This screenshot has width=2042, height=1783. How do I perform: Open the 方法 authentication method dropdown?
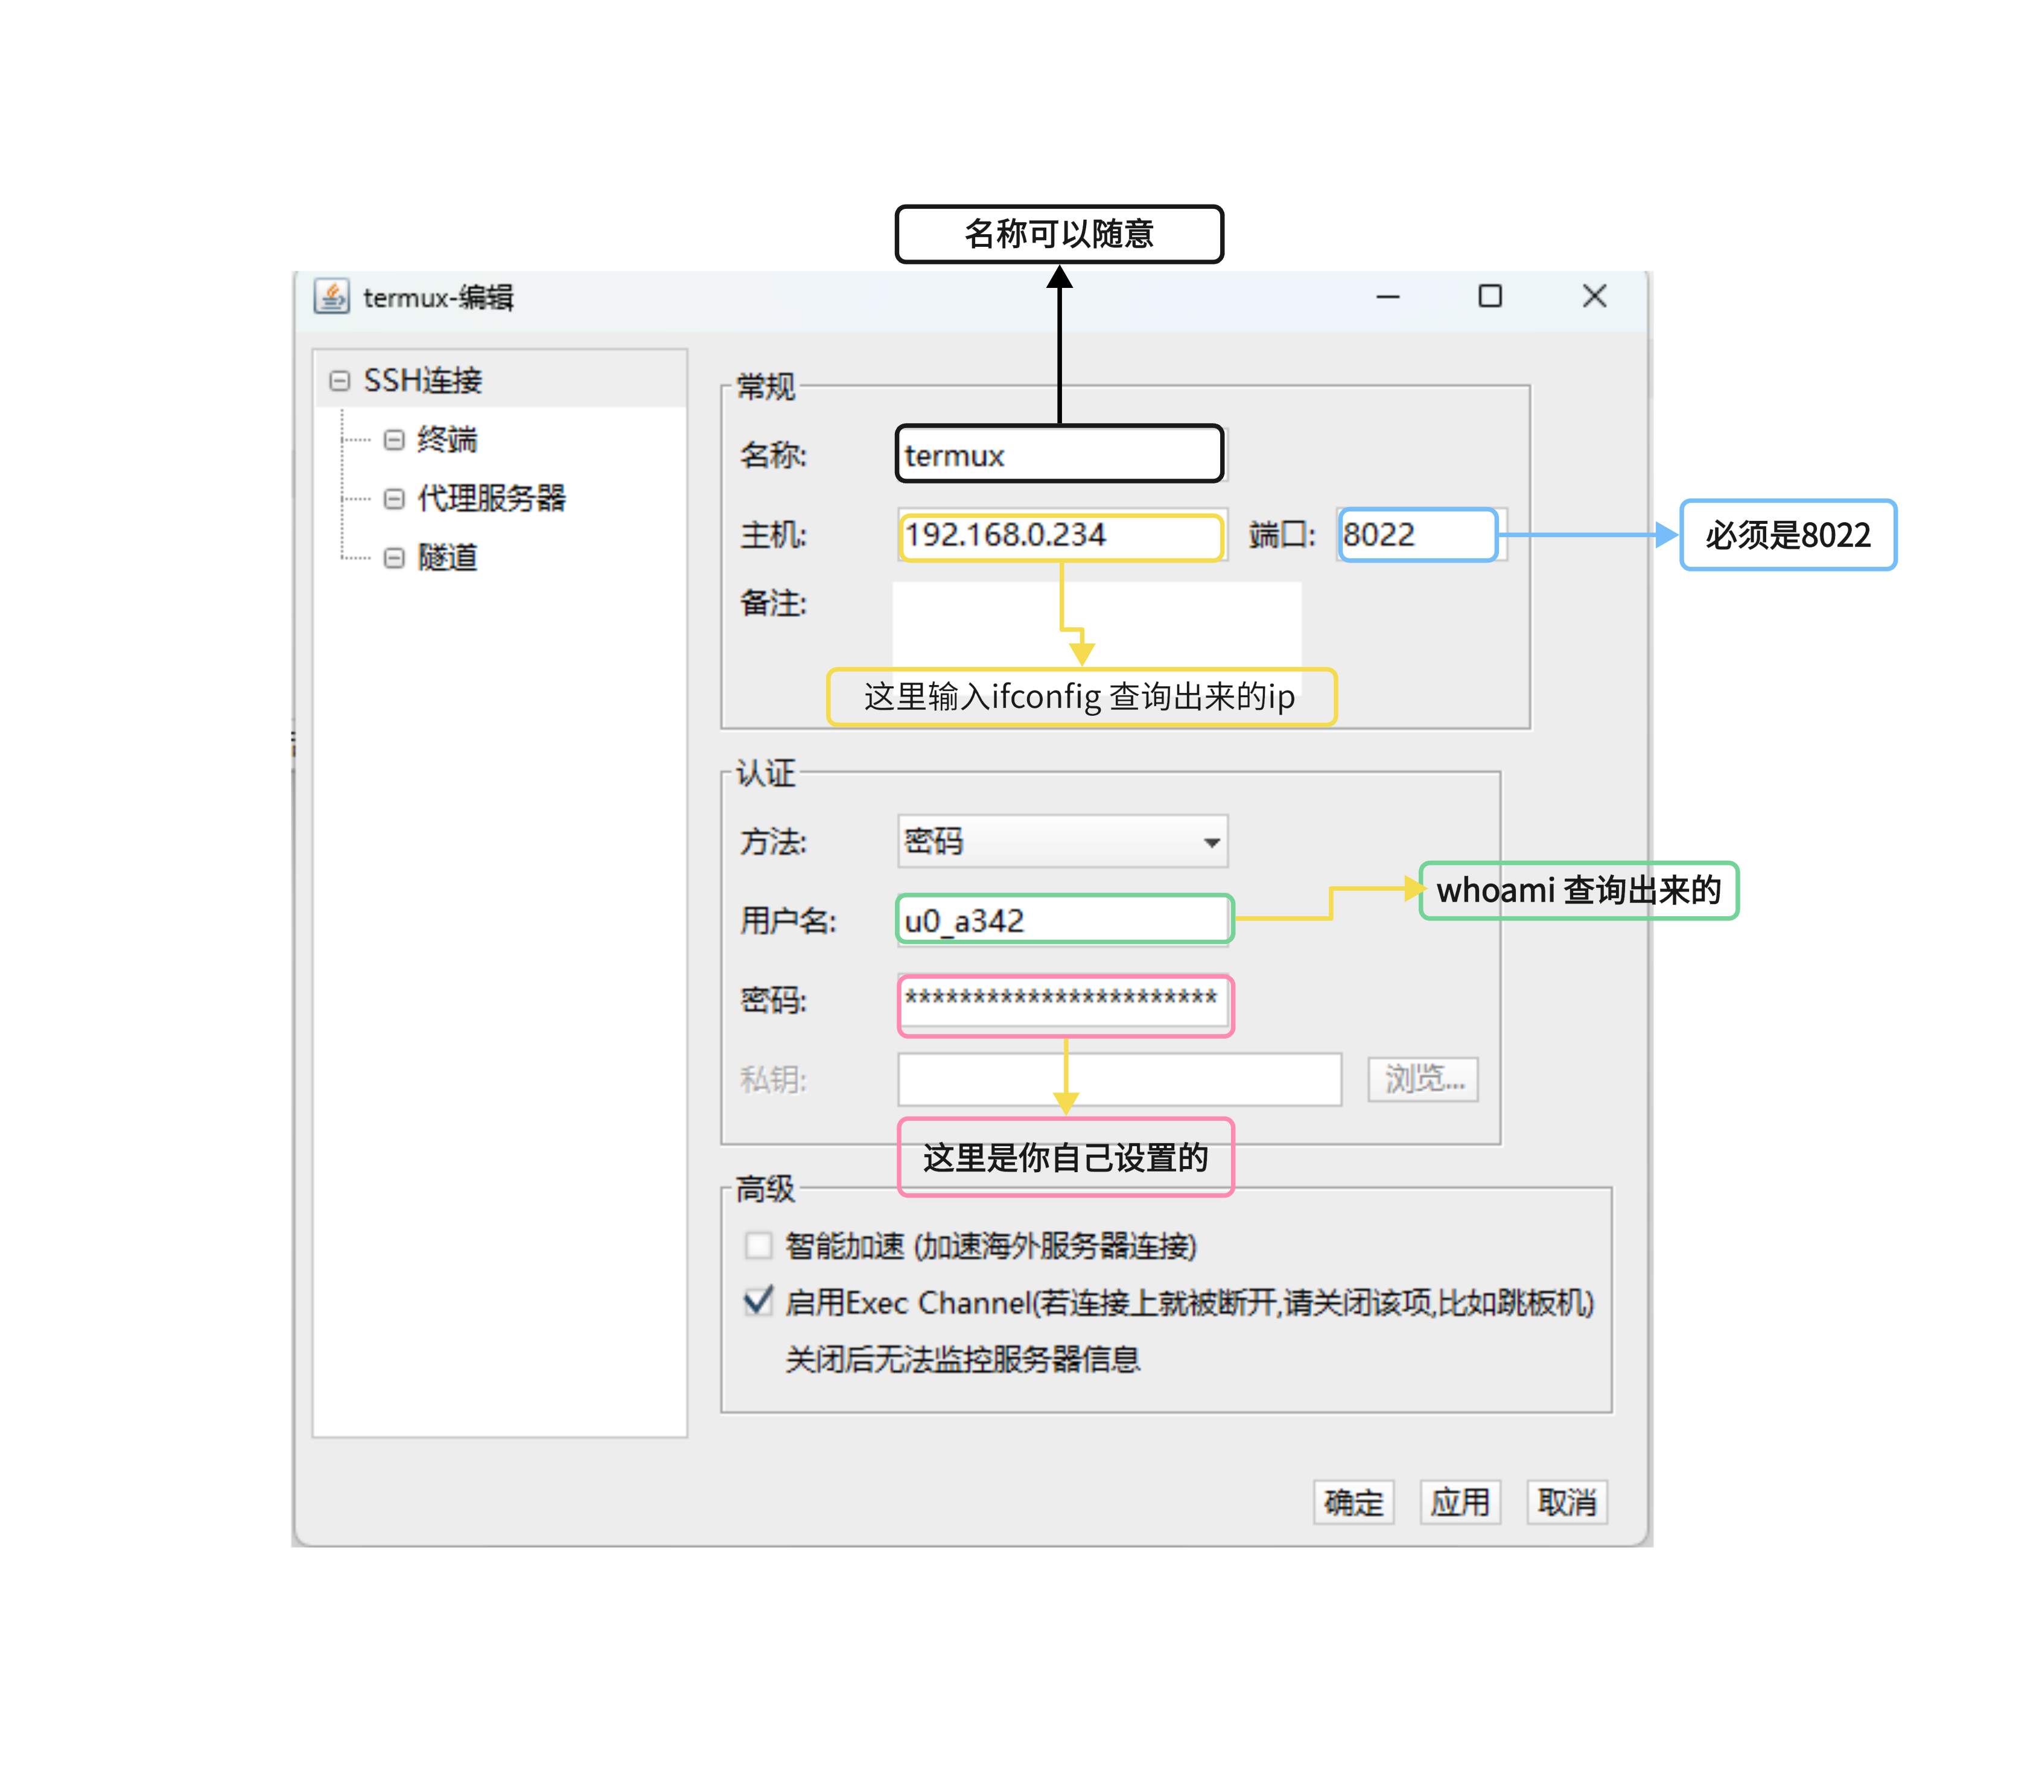pos(1061,842)
